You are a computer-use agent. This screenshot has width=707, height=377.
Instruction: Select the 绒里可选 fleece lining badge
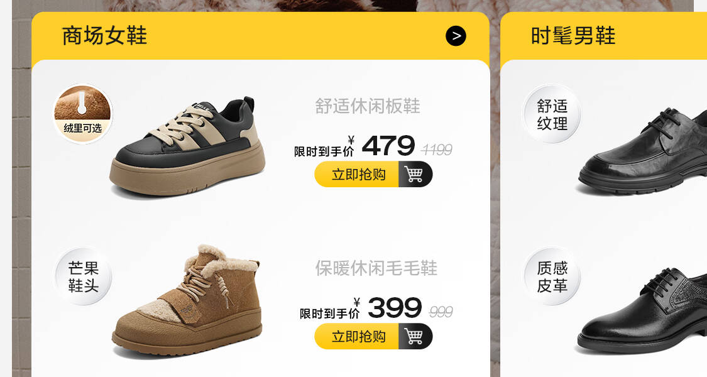(82, 114)
